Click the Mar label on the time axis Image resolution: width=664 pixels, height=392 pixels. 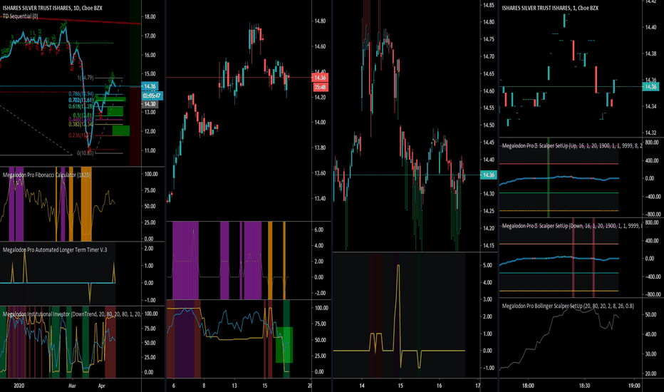coord(72,386)
